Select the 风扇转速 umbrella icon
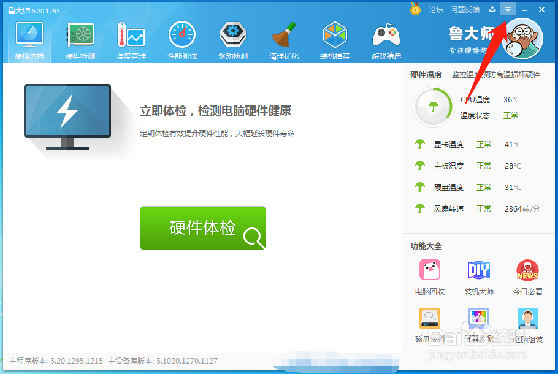 [420, 208]
